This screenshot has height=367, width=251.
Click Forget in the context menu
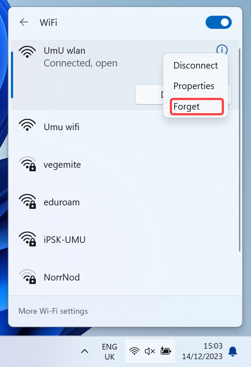point(196,107)
